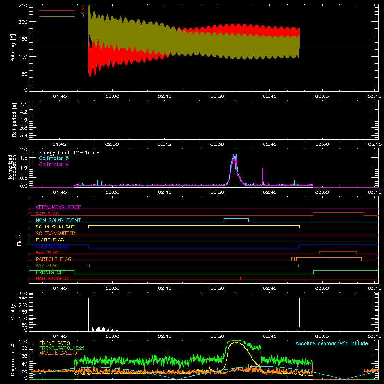Click the raised NON_SOLAR_EVENT segment
384x384 pixels.
(236, 219)
